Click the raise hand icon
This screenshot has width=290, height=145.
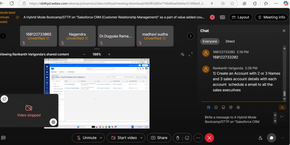click(178, 138)
